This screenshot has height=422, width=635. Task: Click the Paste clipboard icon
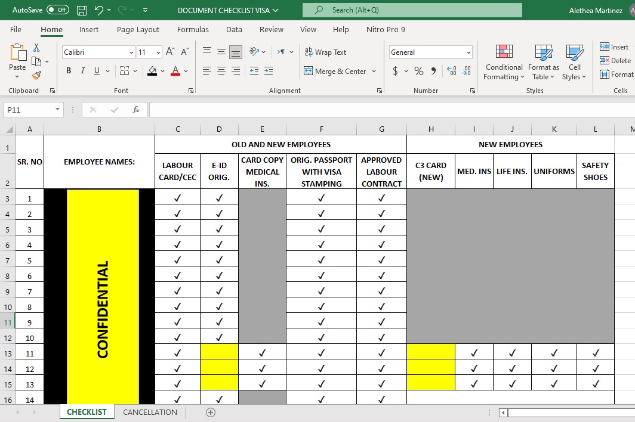[x=17, y=52]
